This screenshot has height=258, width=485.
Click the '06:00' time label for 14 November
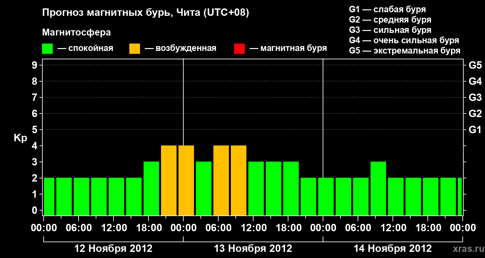358,228
